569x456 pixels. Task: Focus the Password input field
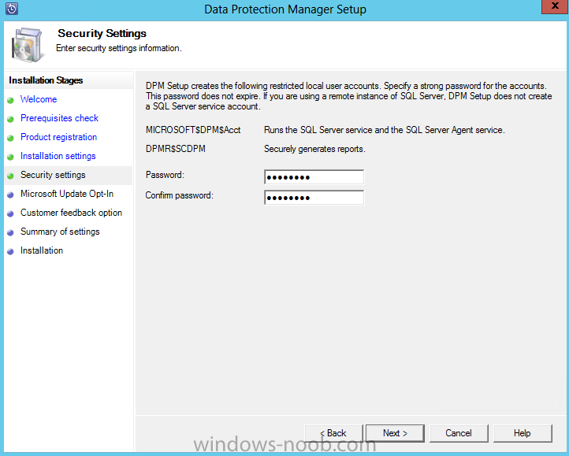click(314, 177)
